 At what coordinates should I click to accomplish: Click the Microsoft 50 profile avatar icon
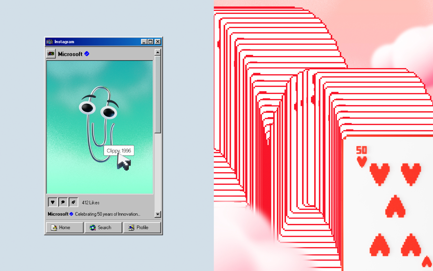pos(51,54)
